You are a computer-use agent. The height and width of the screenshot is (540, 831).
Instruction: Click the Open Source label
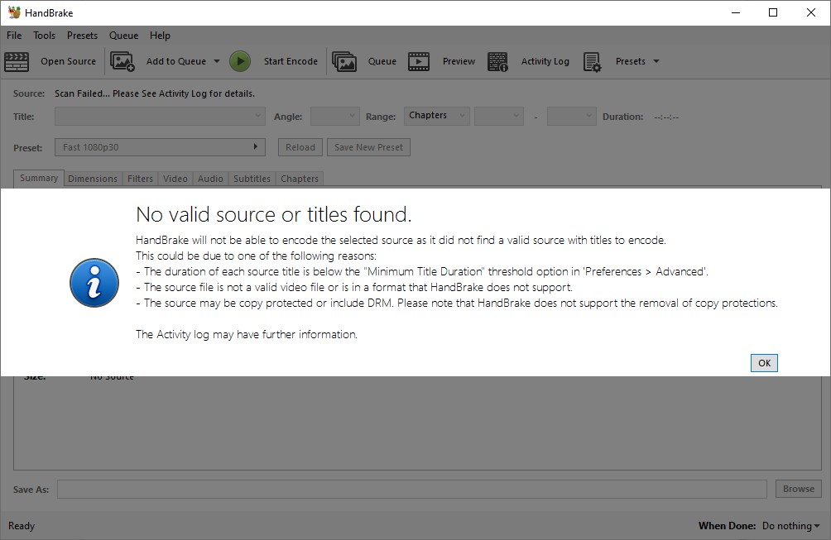[x=69, y=61]
